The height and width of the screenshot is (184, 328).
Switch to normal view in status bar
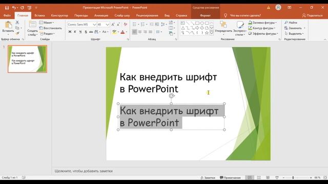pyautogui.click(x=250, y=177)
